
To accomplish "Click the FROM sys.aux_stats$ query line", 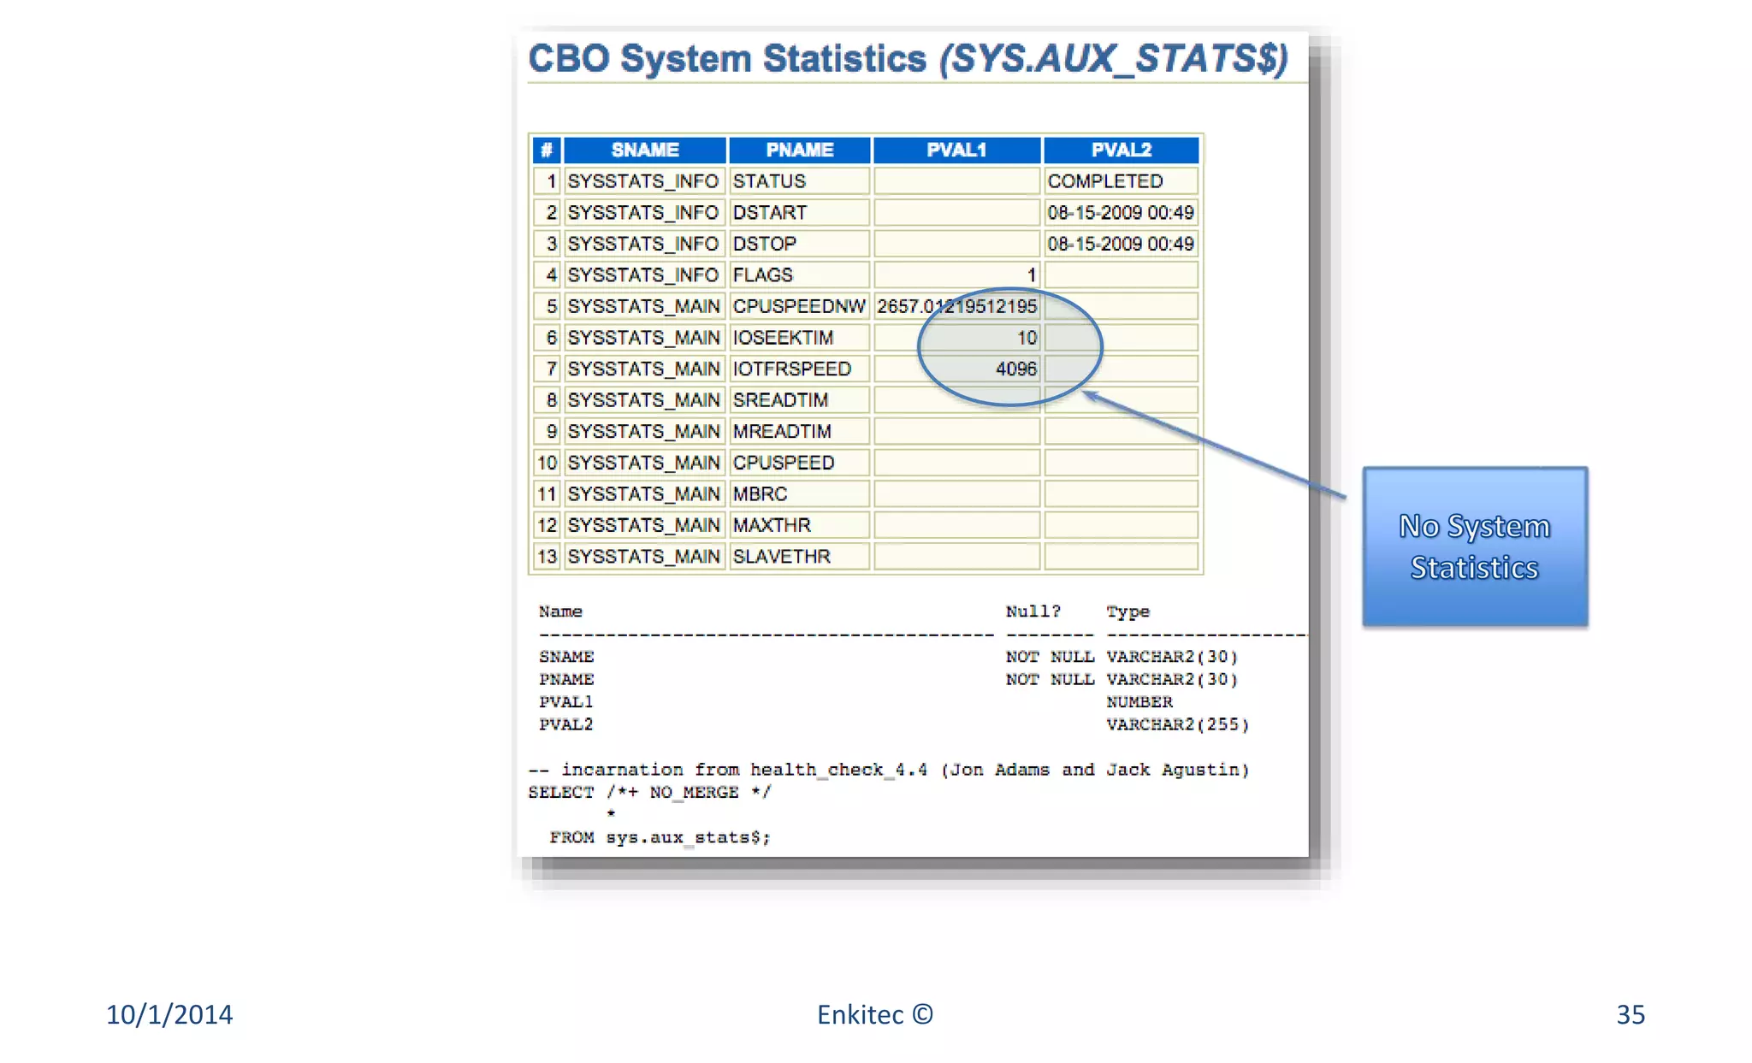I will pyautogui.click(x=660, y=837).
